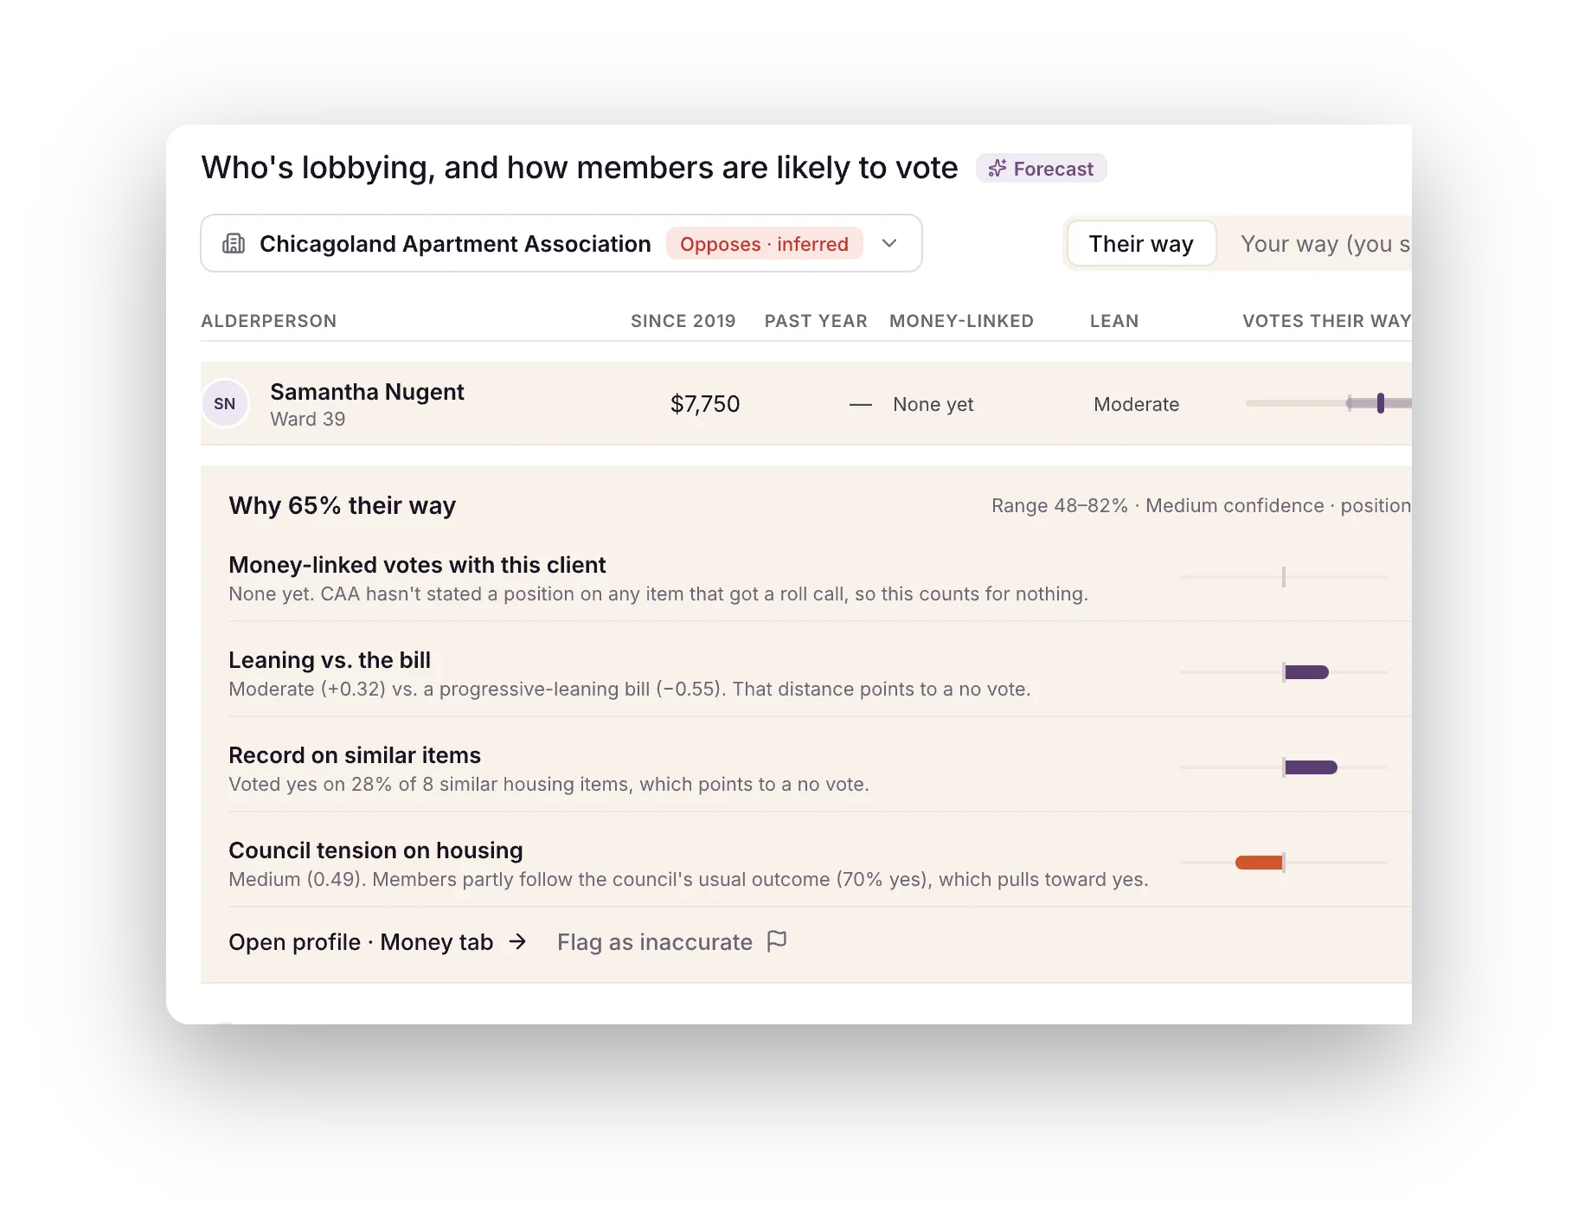This screenshot has height=1232, width=1578.
Task: Click the 'Moderate' lean cell
Action: (1136, 404)
